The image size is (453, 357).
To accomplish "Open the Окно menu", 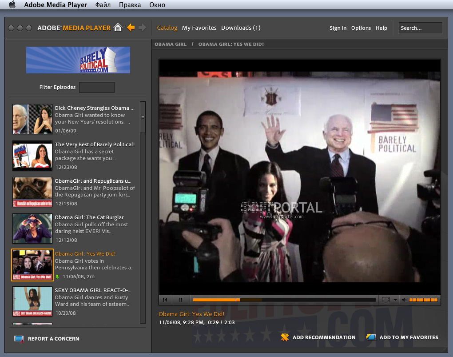I will (x=157, y=4).
